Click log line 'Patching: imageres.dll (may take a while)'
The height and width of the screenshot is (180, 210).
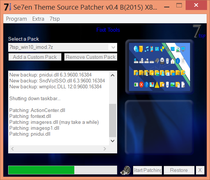[x=54, y=122]
